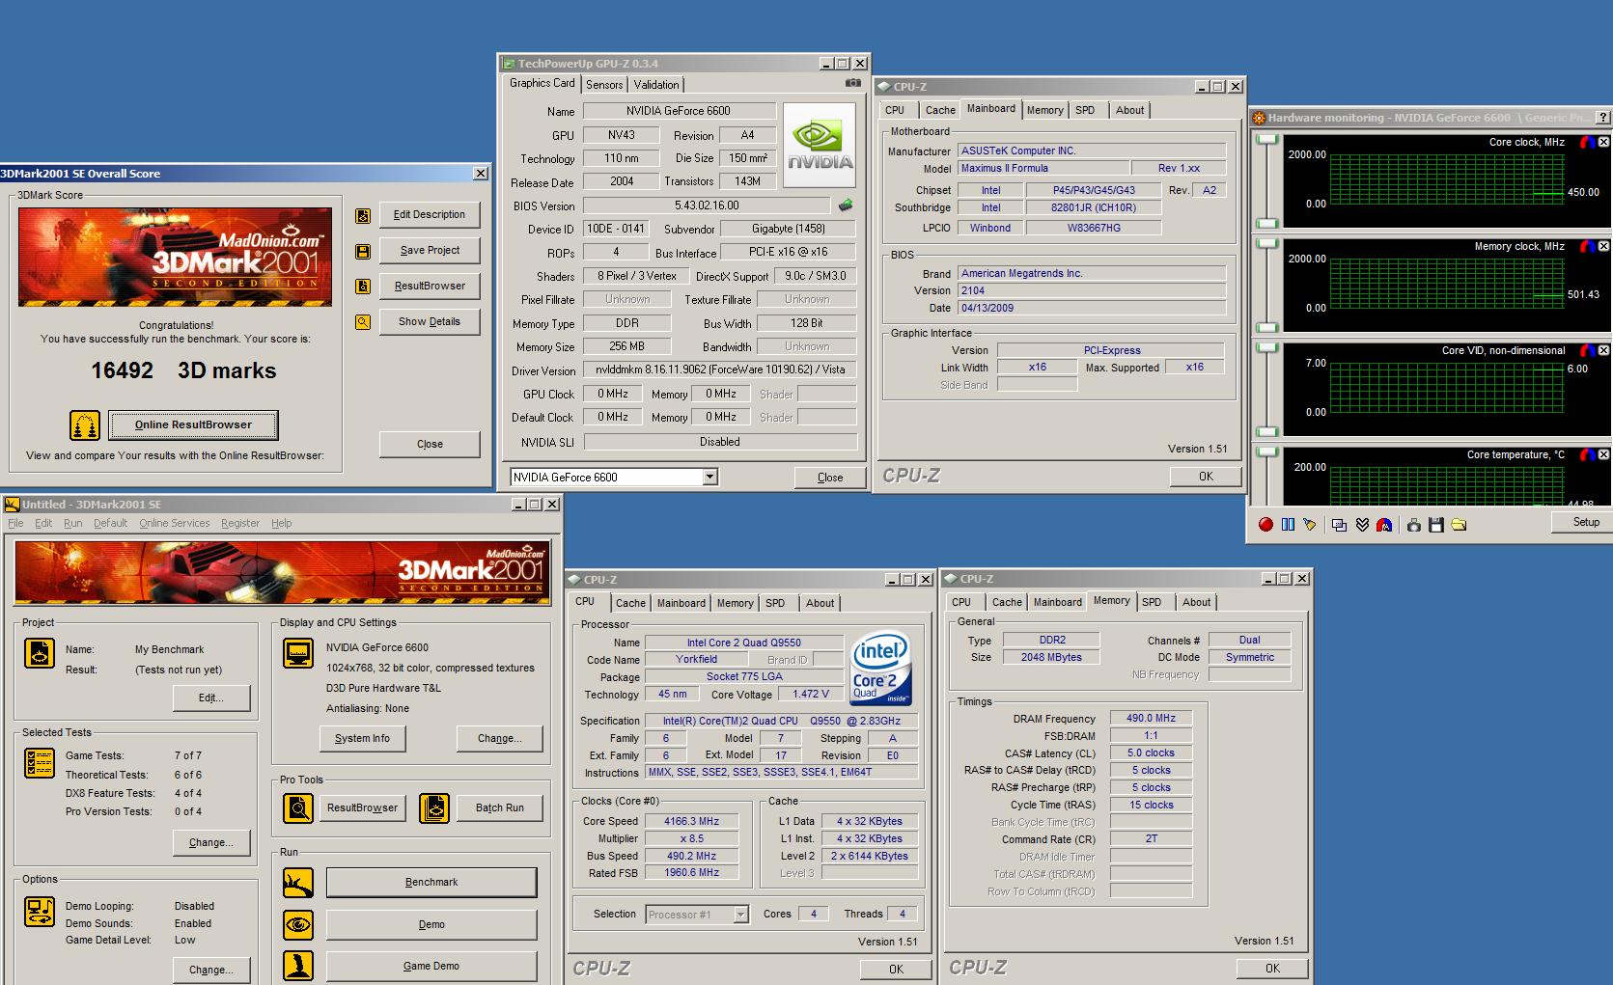Click the DRAM Frequency value 490.0 MHz
This screenshot has height=985, width=1613.
[x=1151, y=718]
